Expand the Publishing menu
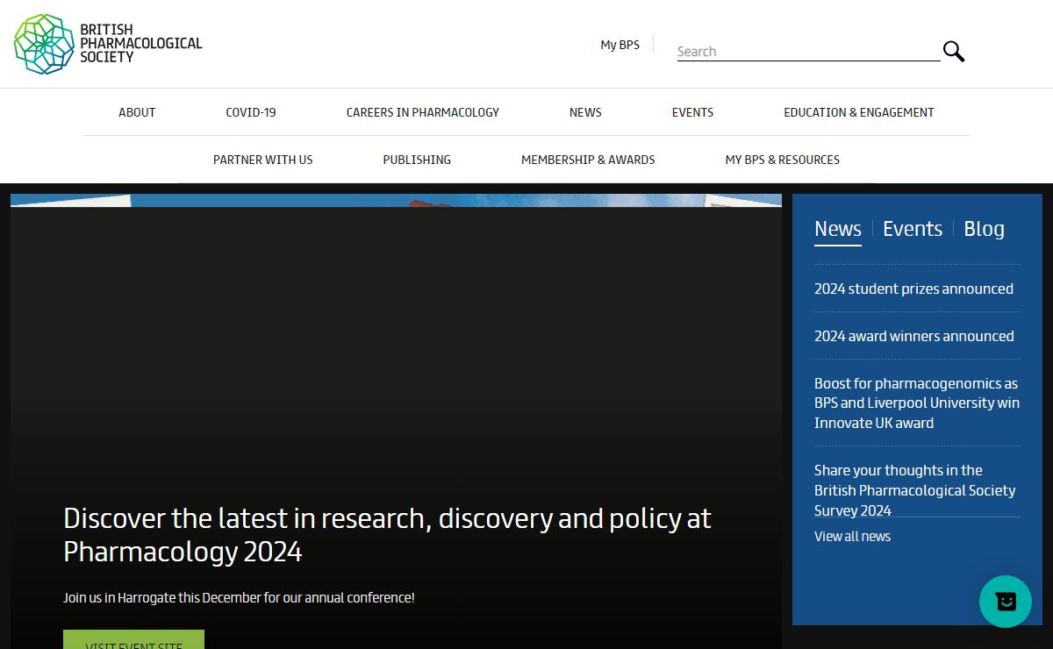The image size is (1053, 649). pyautogui.click(x=417, y=160)
